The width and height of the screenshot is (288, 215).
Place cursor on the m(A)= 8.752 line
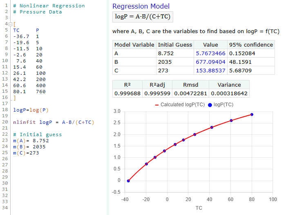(29, 141)
